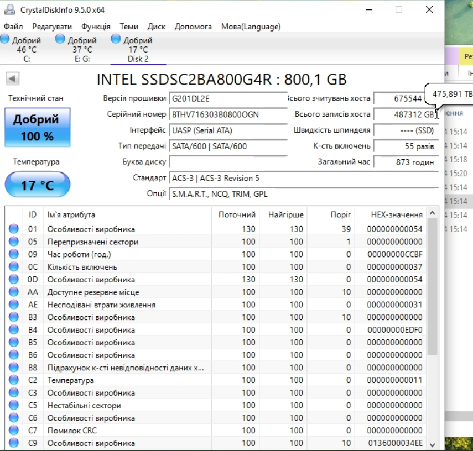Click the status icon of attribute C5
473x451 pixels.
(x=14, y=405)
